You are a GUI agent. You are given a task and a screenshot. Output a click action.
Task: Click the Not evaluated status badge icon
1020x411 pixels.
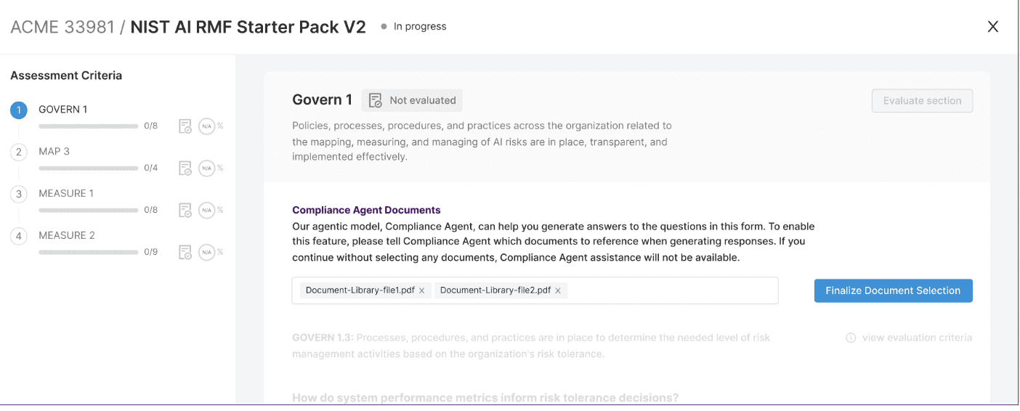[x=376, y=100]
